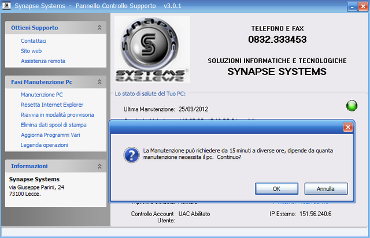Collapse the Informazioni panel

[x=99, y=166]
